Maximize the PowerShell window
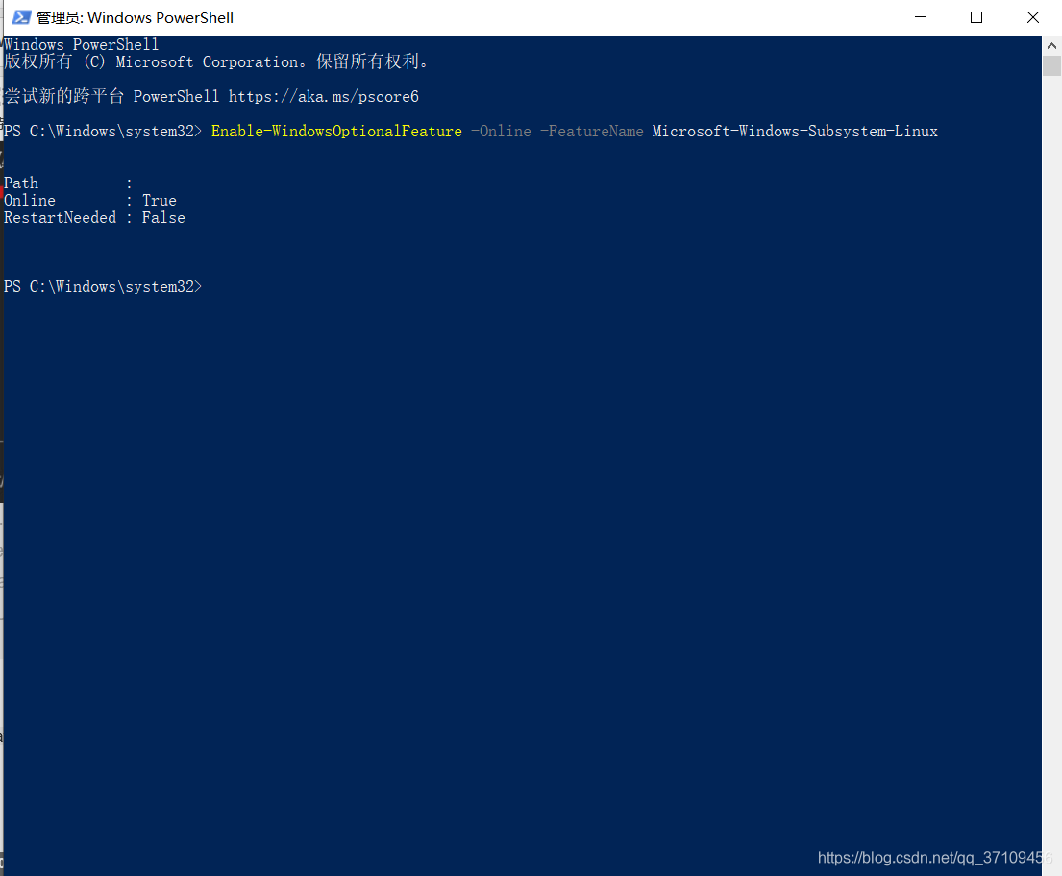The image size is (1062, 876). (976, 17)
